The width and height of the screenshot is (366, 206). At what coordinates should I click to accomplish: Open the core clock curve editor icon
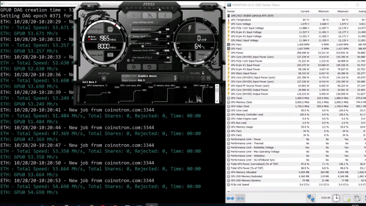point(130,43)
